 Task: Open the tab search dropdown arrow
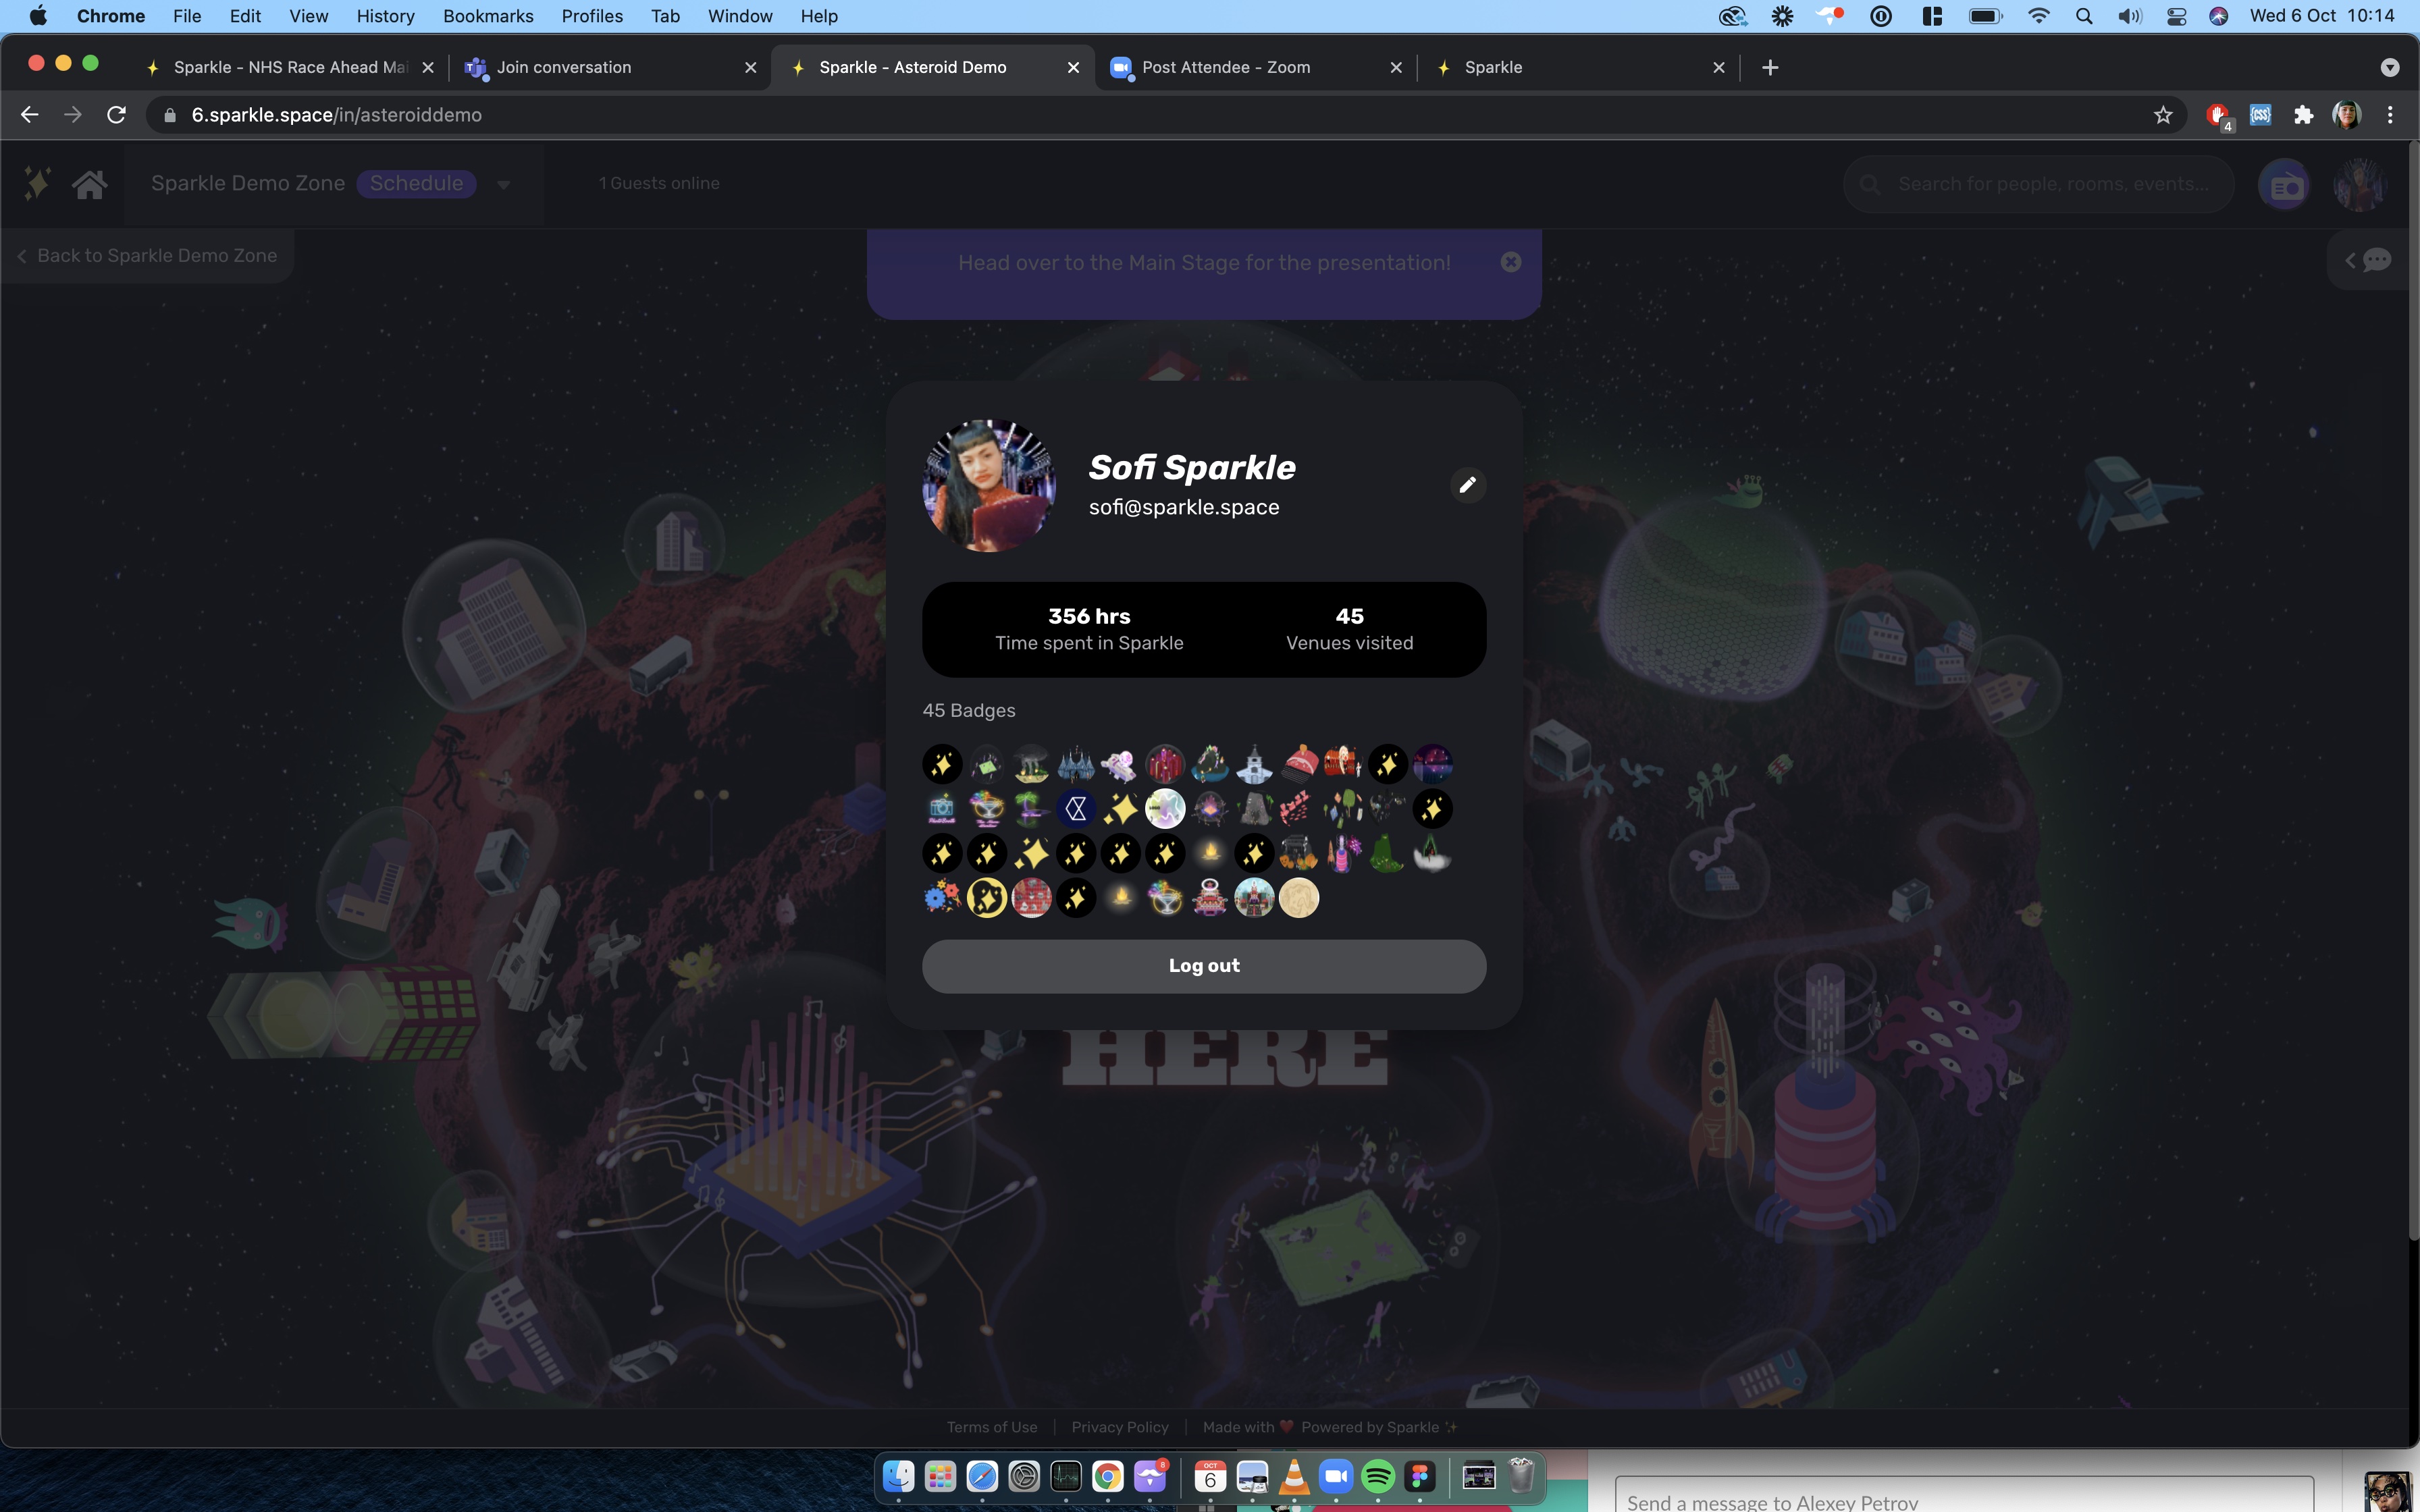click(x=2390, y=67)
